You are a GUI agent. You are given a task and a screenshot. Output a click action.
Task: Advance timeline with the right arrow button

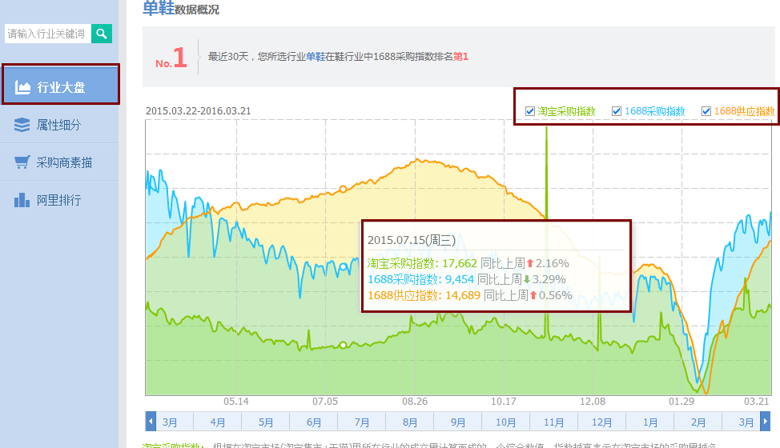click(766, 422)
